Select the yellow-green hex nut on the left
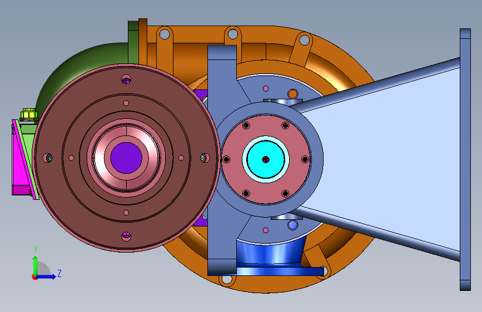 click(x=29, y=114)
